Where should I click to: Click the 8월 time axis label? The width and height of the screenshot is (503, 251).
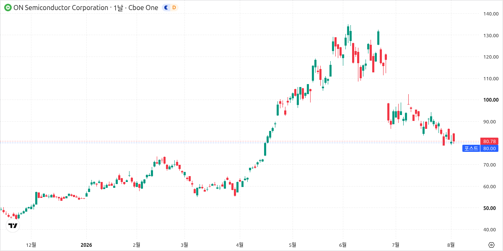(451, 245)
